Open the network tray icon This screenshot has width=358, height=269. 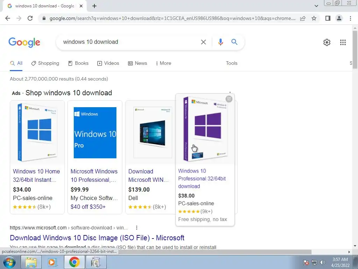(314, 262)
